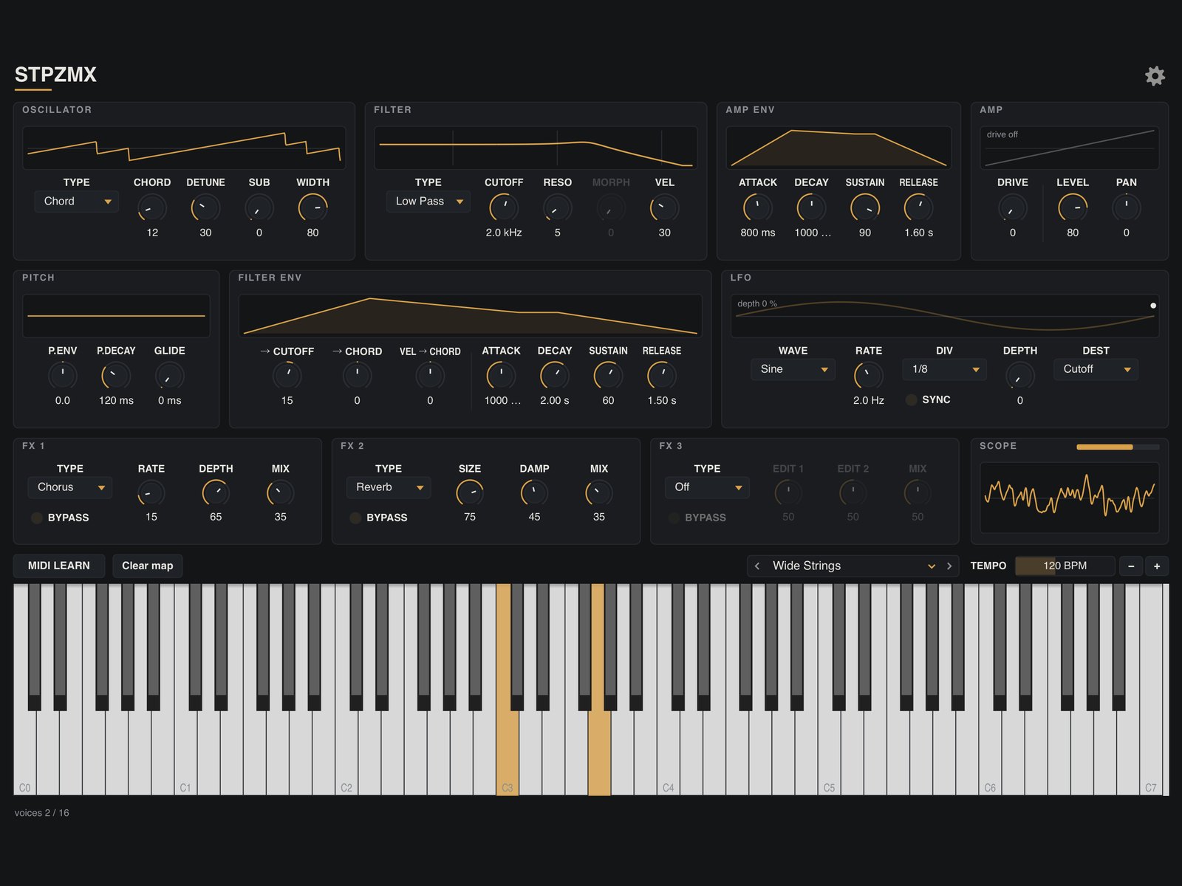
Task: Open settings with the gear icon
Action: pos(1155,75)
